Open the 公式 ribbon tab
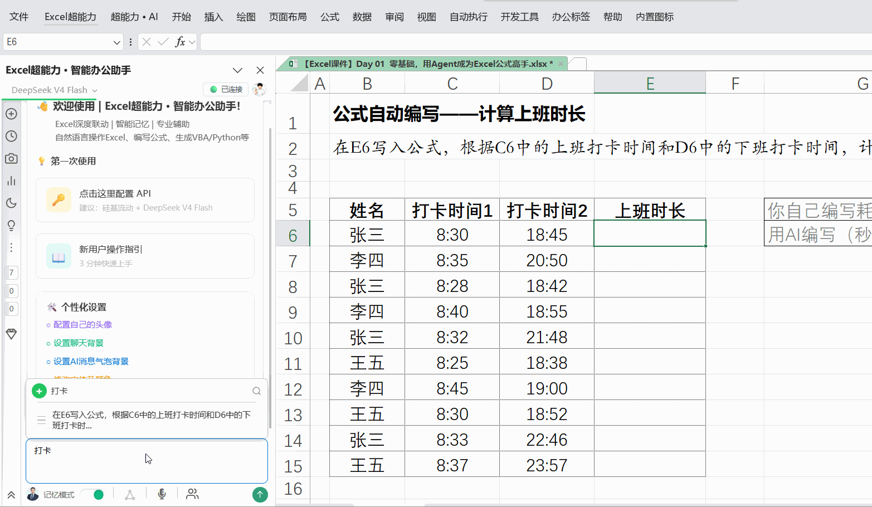The width and height of the screenshot is (872, 507). [x=330, y=17]
